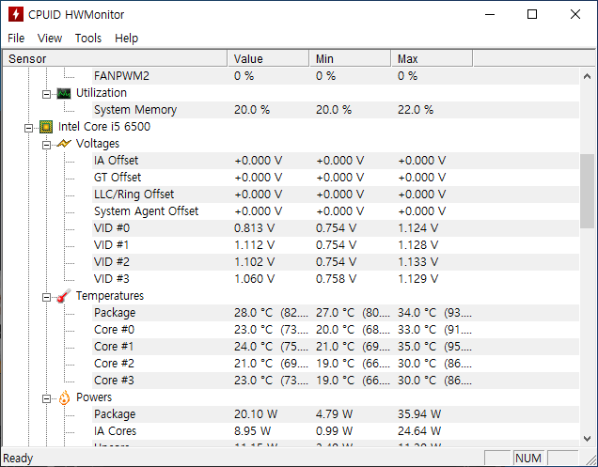Select the IA Cores power row

[x=336, y=430]
